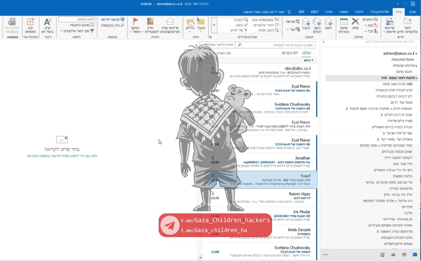
Task: Click the Reply All (השב לכולם) icon
Action: tap(317, 22)
